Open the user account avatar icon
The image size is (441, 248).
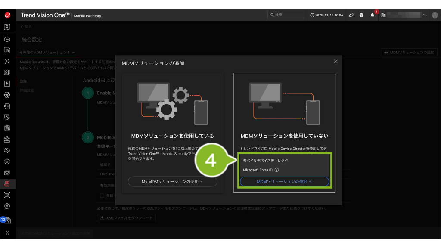tap(435, 15)
